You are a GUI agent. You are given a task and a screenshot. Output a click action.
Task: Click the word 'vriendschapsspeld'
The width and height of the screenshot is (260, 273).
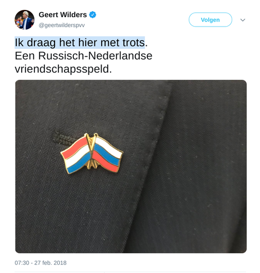pyautogui.click(x=62, y=69)
